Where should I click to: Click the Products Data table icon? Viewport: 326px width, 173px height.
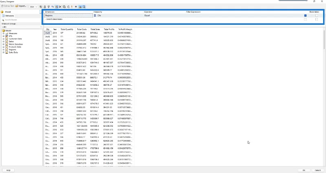(7, 47)
